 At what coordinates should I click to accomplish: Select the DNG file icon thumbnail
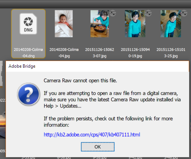coord(28,24)
